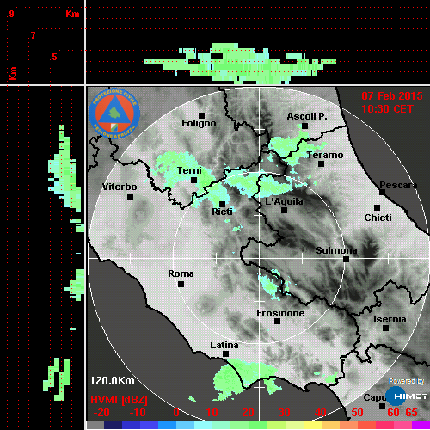Click the Terni city square marker
This screenshot has width=430, height=430.
click(x=194, y=181)
